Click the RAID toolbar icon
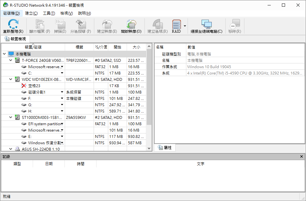Viewport: 306px width, 201px height. 176,24
